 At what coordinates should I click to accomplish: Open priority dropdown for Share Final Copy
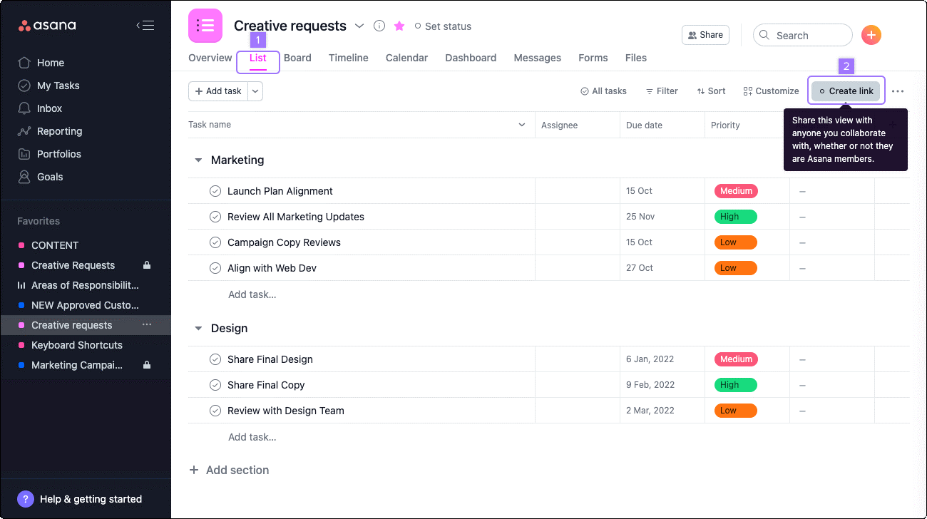(x=736, y=385)
